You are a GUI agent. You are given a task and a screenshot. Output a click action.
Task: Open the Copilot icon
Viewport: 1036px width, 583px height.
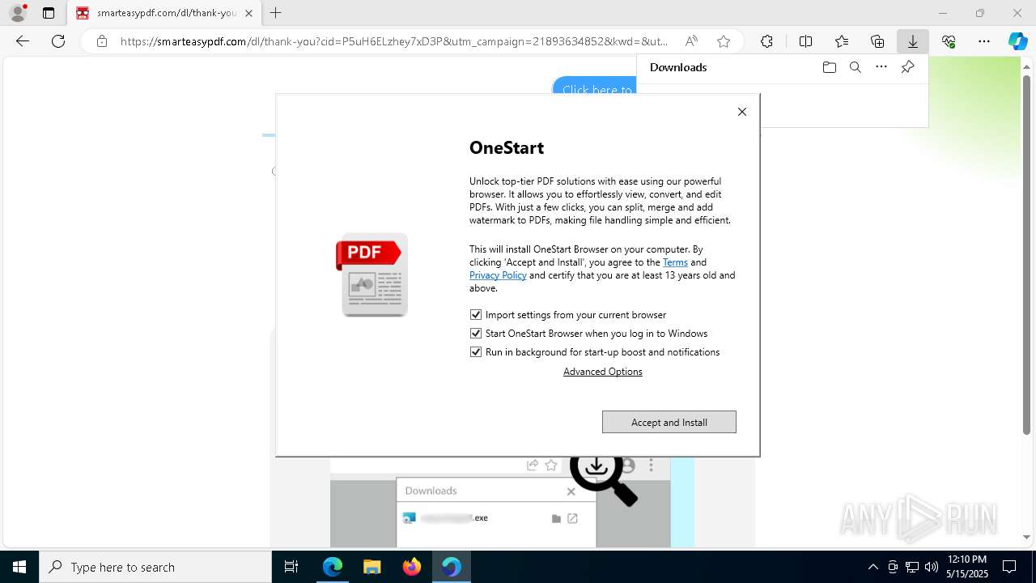1017,41
